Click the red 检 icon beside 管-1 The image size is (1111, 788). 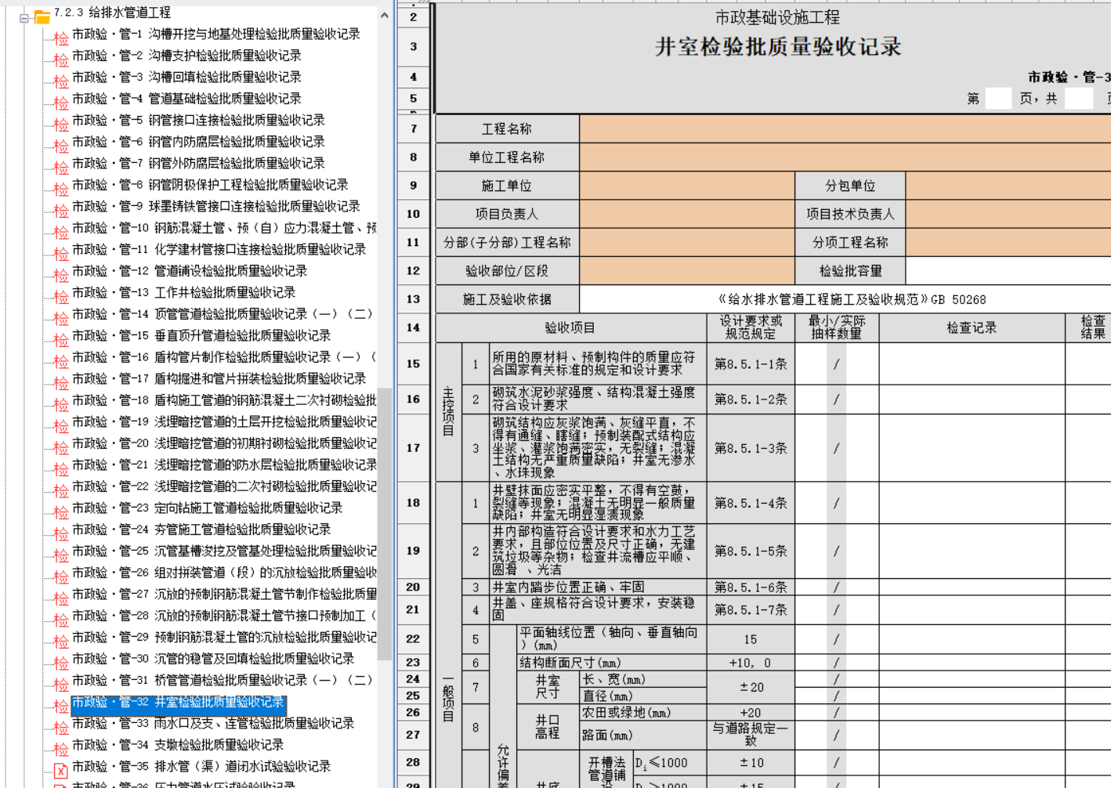pyautogui.click(x=61, y=38)
